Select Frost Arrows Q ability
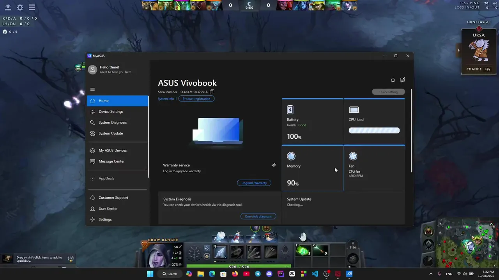This screenshot has width=499, height=280. tap(220, 252)
